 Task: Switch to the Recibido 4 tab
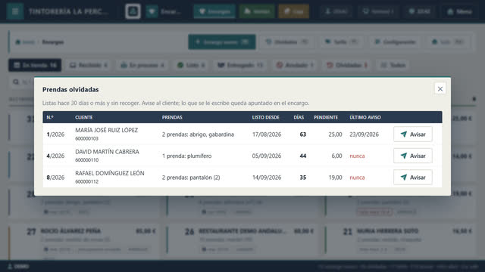coord(89,65)
